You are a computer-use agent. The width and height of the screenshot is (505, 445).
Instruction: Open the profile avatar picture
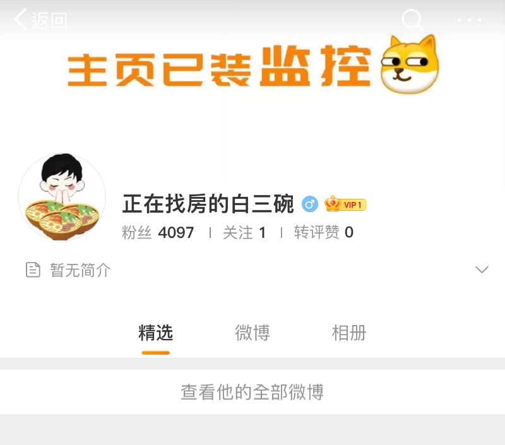[62, 197]
